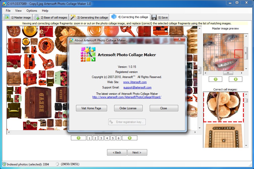Zoom in the master image preview
This screenshot has width=254, height=169.
click(x=235, y=79)
